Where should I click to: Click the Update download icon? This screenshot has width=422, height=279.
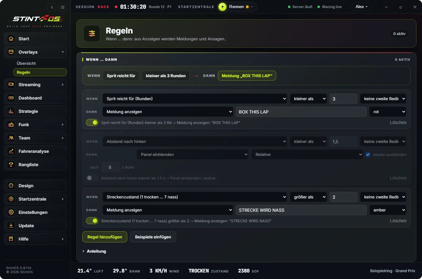point(11,226)
